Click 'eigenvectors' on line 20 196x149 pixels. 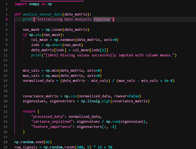62,101
